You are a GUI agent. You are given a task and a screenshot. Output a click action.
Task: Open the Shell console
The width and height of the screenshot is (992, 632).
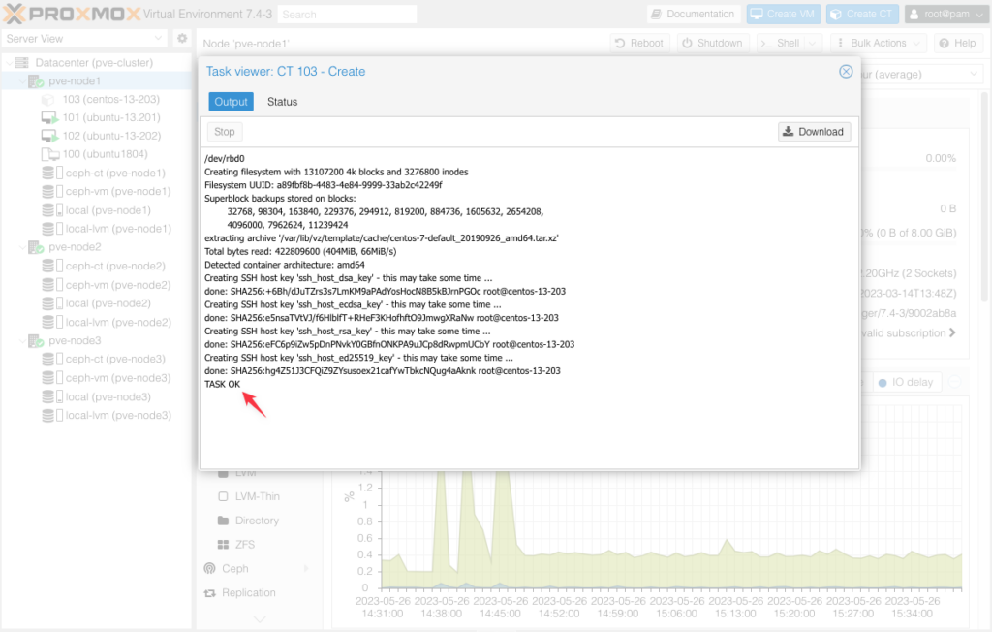pos(781,43)
